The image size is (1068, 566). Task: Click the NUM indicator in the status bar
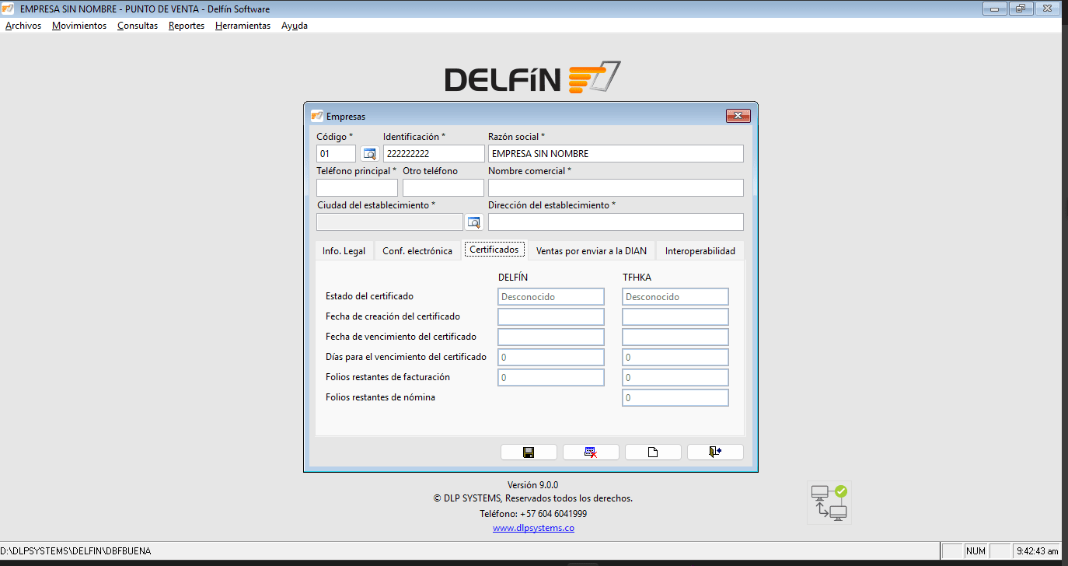point(976,550)
